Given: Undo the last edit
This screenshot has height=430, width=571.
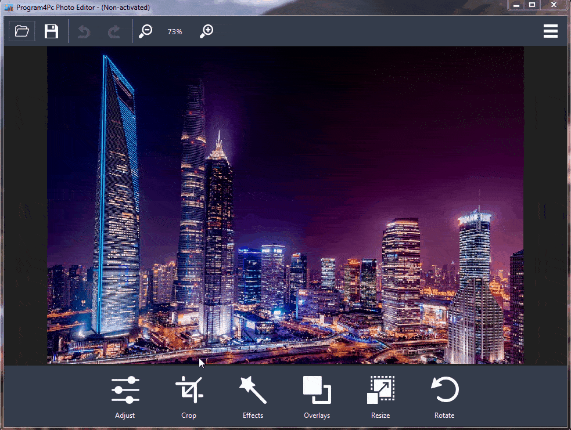Looking at the screenshot, I should click(x=83, y=31).
